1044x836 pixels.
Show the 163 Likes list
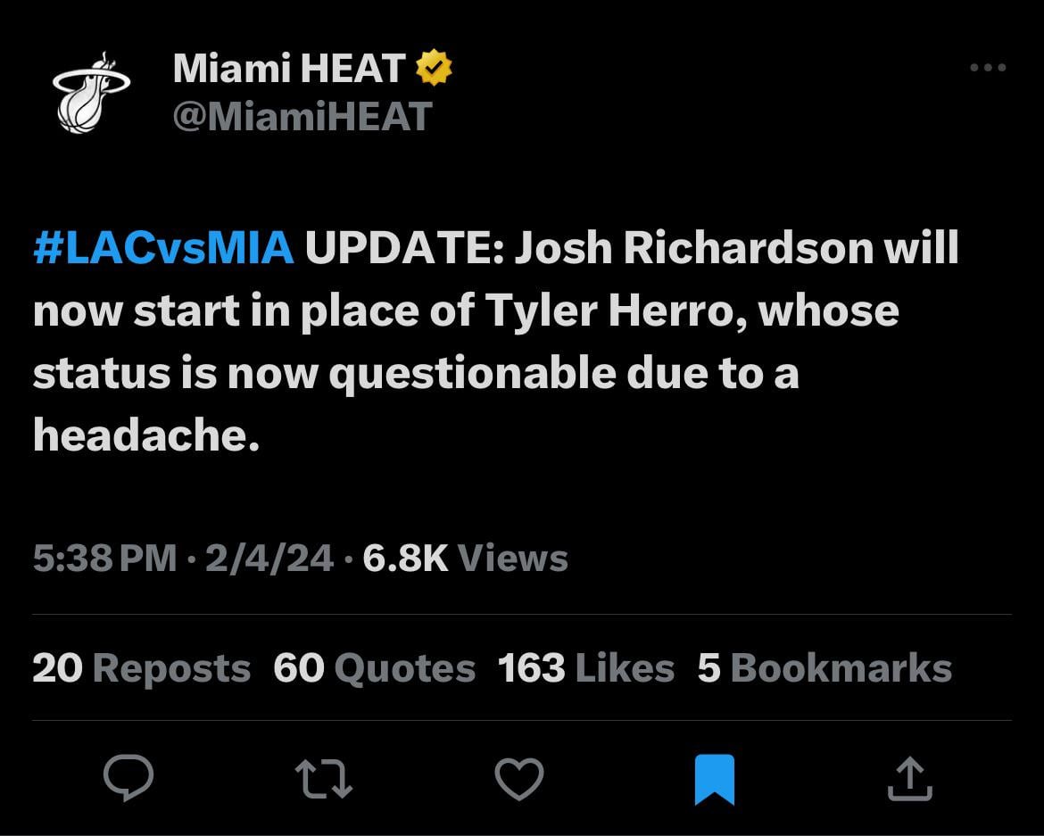point(585,668)
